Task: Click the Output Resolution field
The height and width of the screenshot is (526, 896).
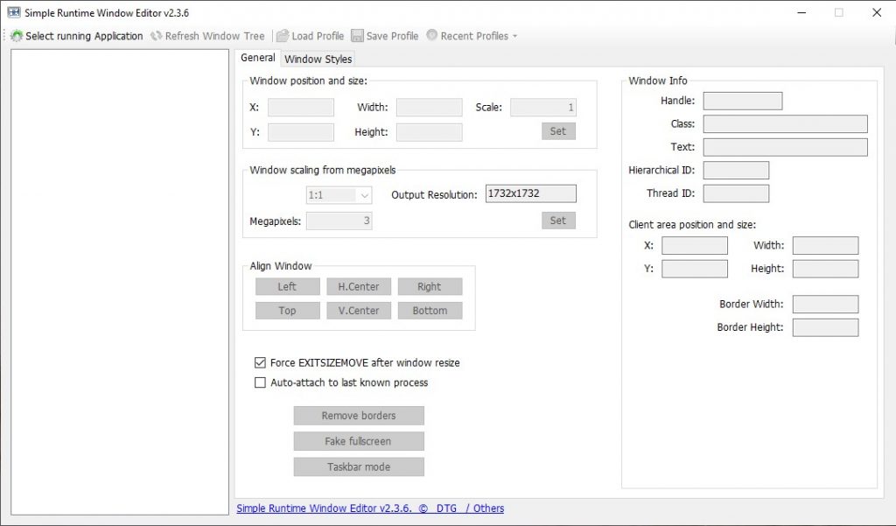Action: (x=530, y=193)
